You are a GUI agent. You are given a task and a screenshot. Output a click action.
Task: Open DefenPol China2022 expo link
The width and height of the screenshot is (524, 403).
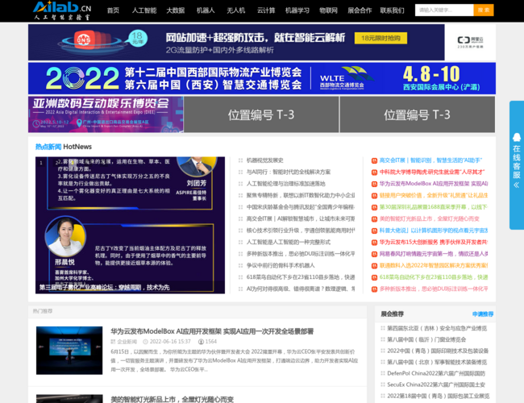[436, 373]
